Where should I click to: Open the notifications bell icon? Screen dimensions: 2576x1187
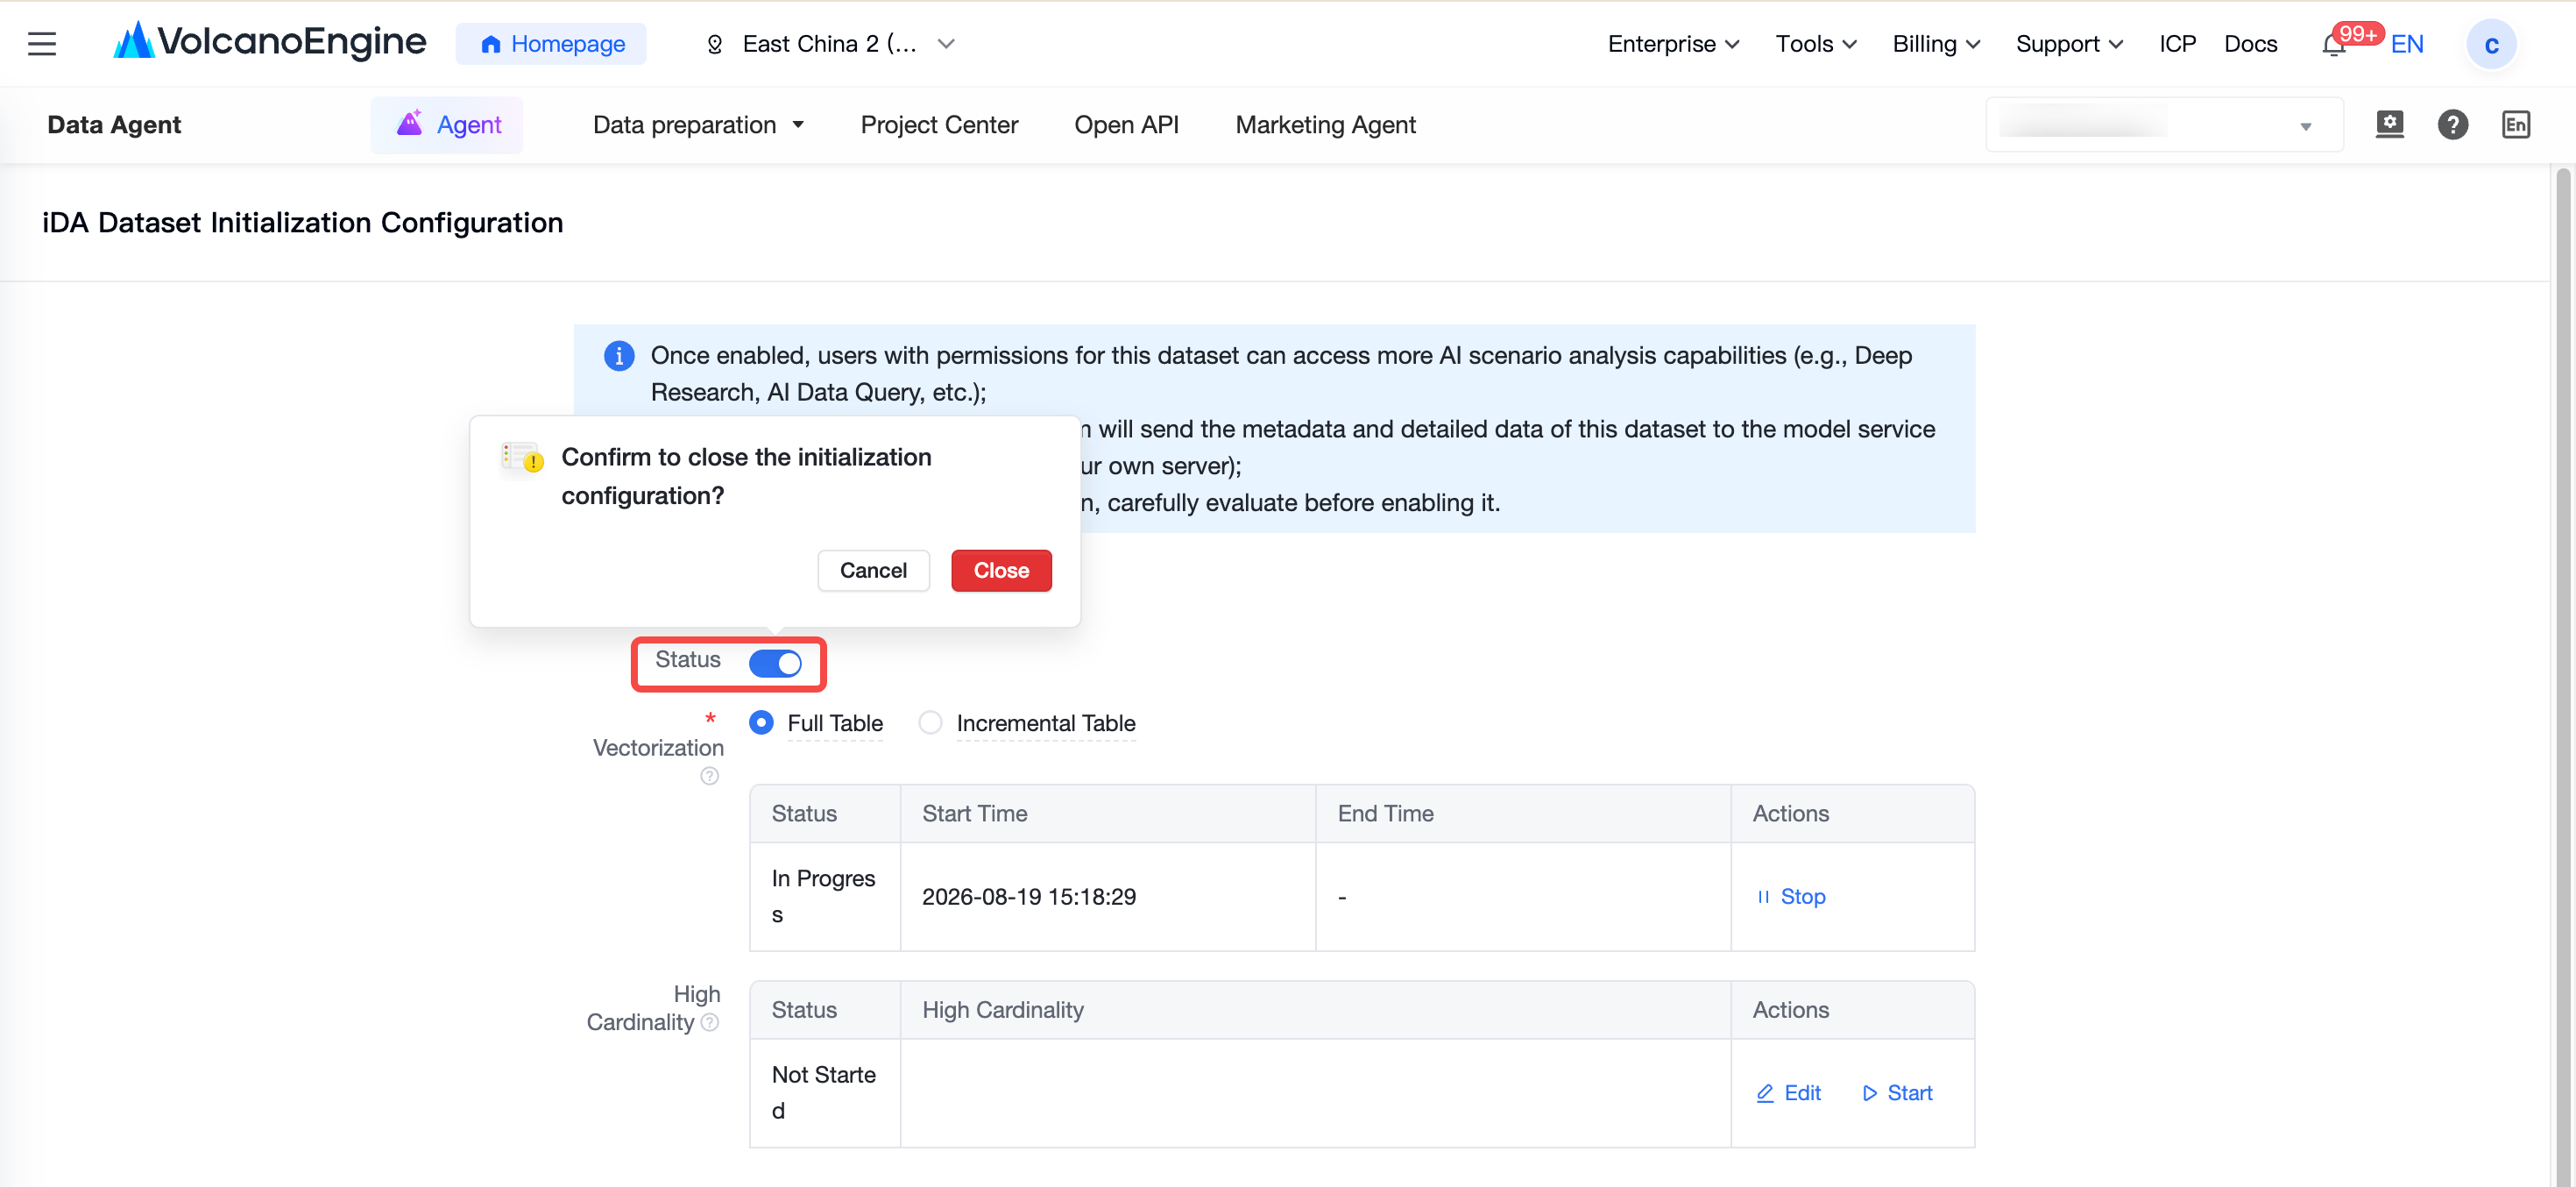coord(2333,45)
